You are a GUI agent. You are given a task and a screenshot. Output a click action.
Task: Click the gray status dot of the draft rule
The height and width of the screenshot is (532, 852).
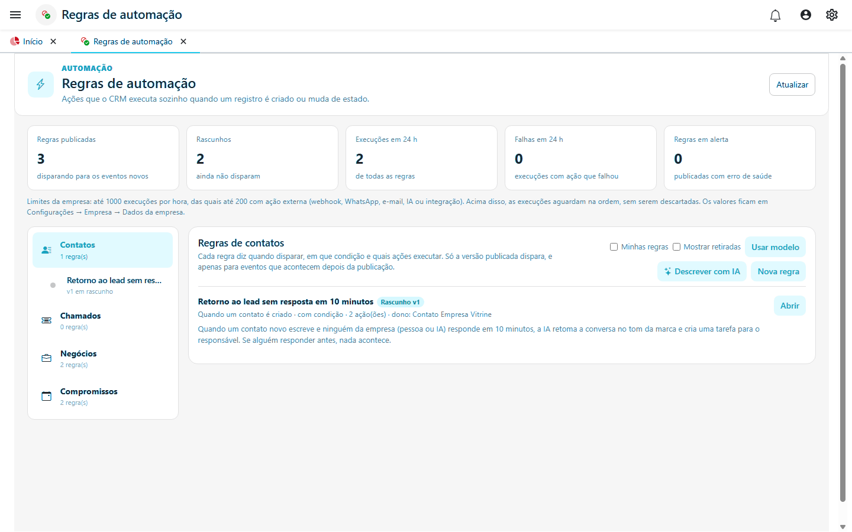pos(53,285)
